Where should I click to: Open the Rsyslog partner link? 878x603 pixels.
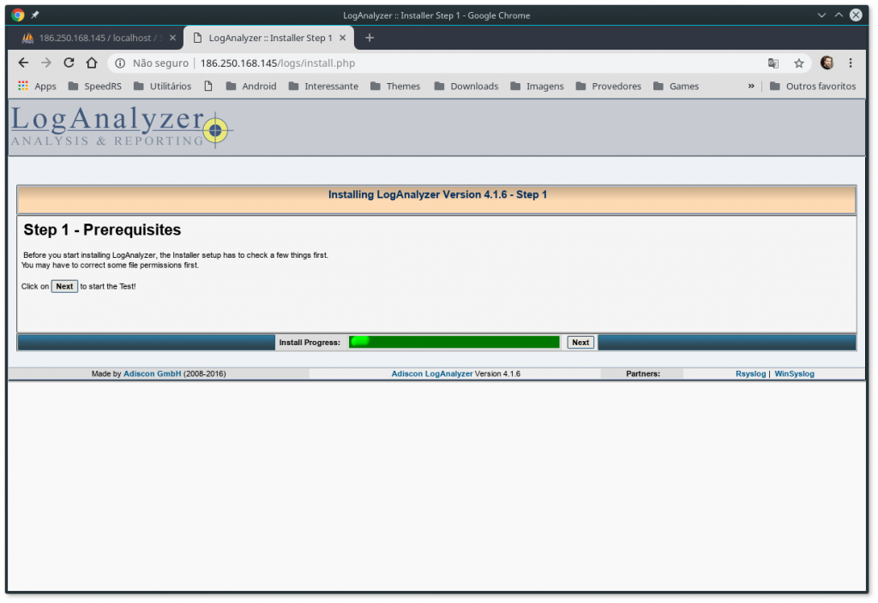pyautogui.click(x=750, y=373)
